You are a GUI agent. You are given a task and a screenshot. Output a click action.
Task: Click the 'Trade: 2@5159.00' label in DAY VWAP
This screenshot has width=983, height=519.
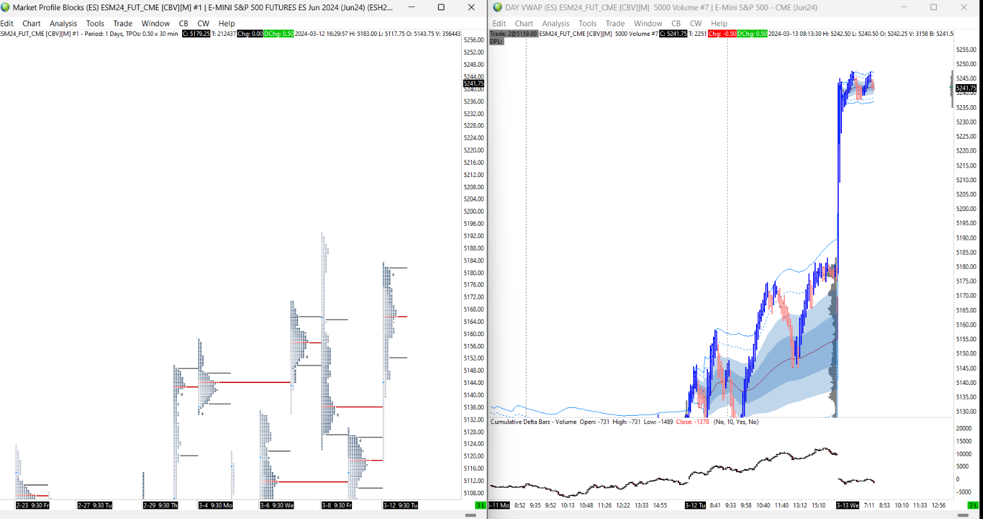pos(514,33)
